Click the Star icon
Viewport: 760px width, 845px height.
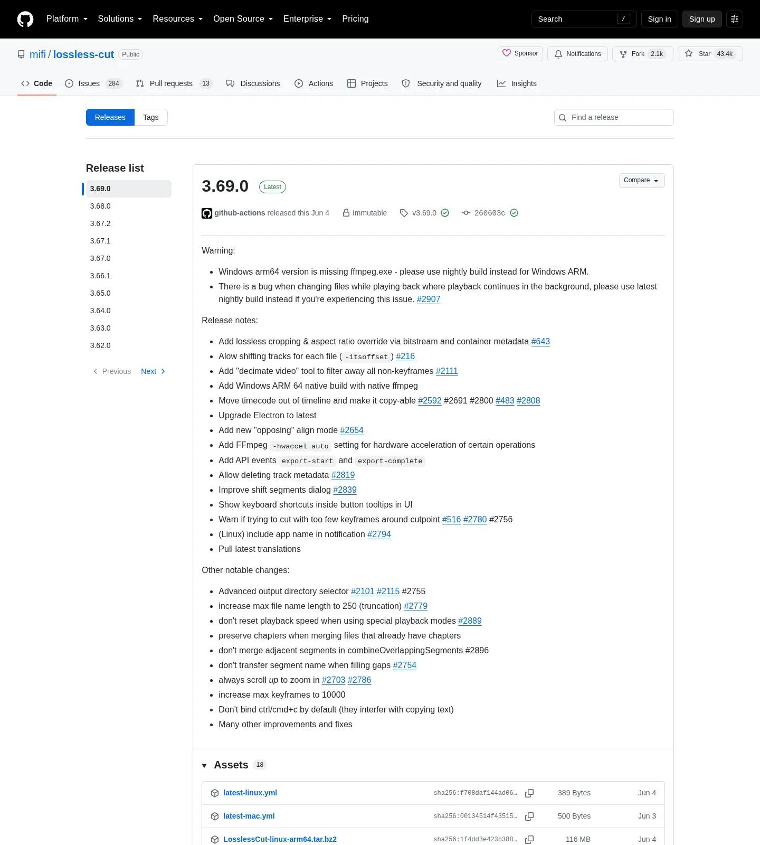tap(689, 53)
